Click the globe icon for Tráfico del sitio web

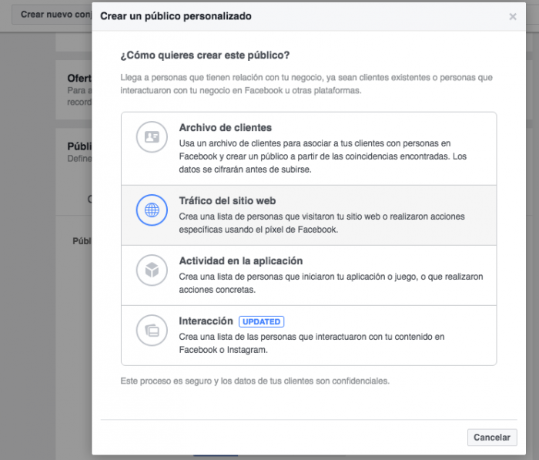pos(152,210)
